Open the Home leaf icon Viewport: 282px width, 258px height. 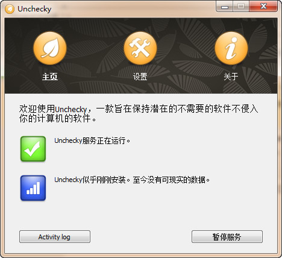pos(50,48)
